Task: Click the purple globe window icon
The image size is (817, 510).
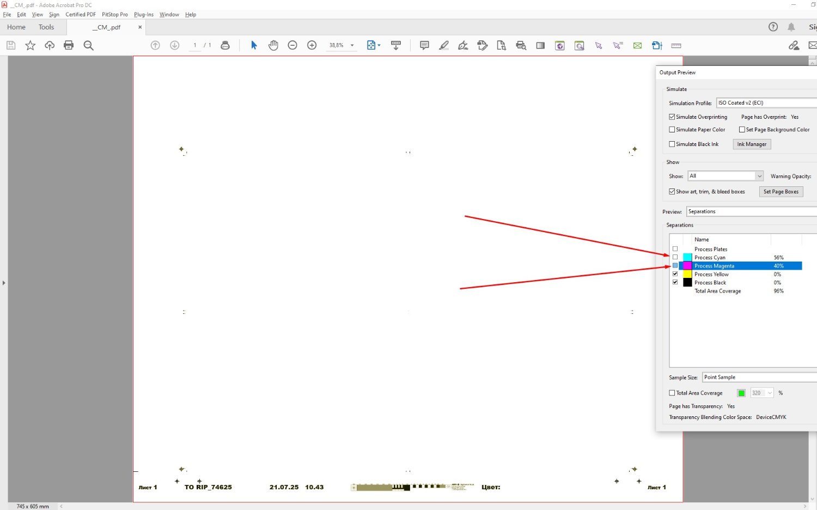Action: [560, 46]
